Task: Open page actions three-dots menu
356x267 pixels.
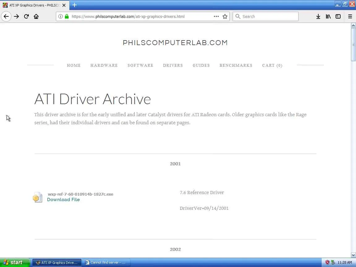Action: (216, 16)
